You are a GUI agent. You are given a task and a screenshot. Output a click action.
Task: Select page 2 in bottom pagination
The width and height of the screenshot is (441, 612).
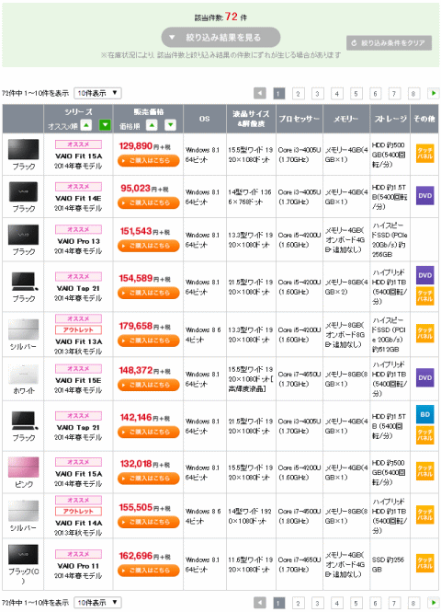[x=298, y=603]
